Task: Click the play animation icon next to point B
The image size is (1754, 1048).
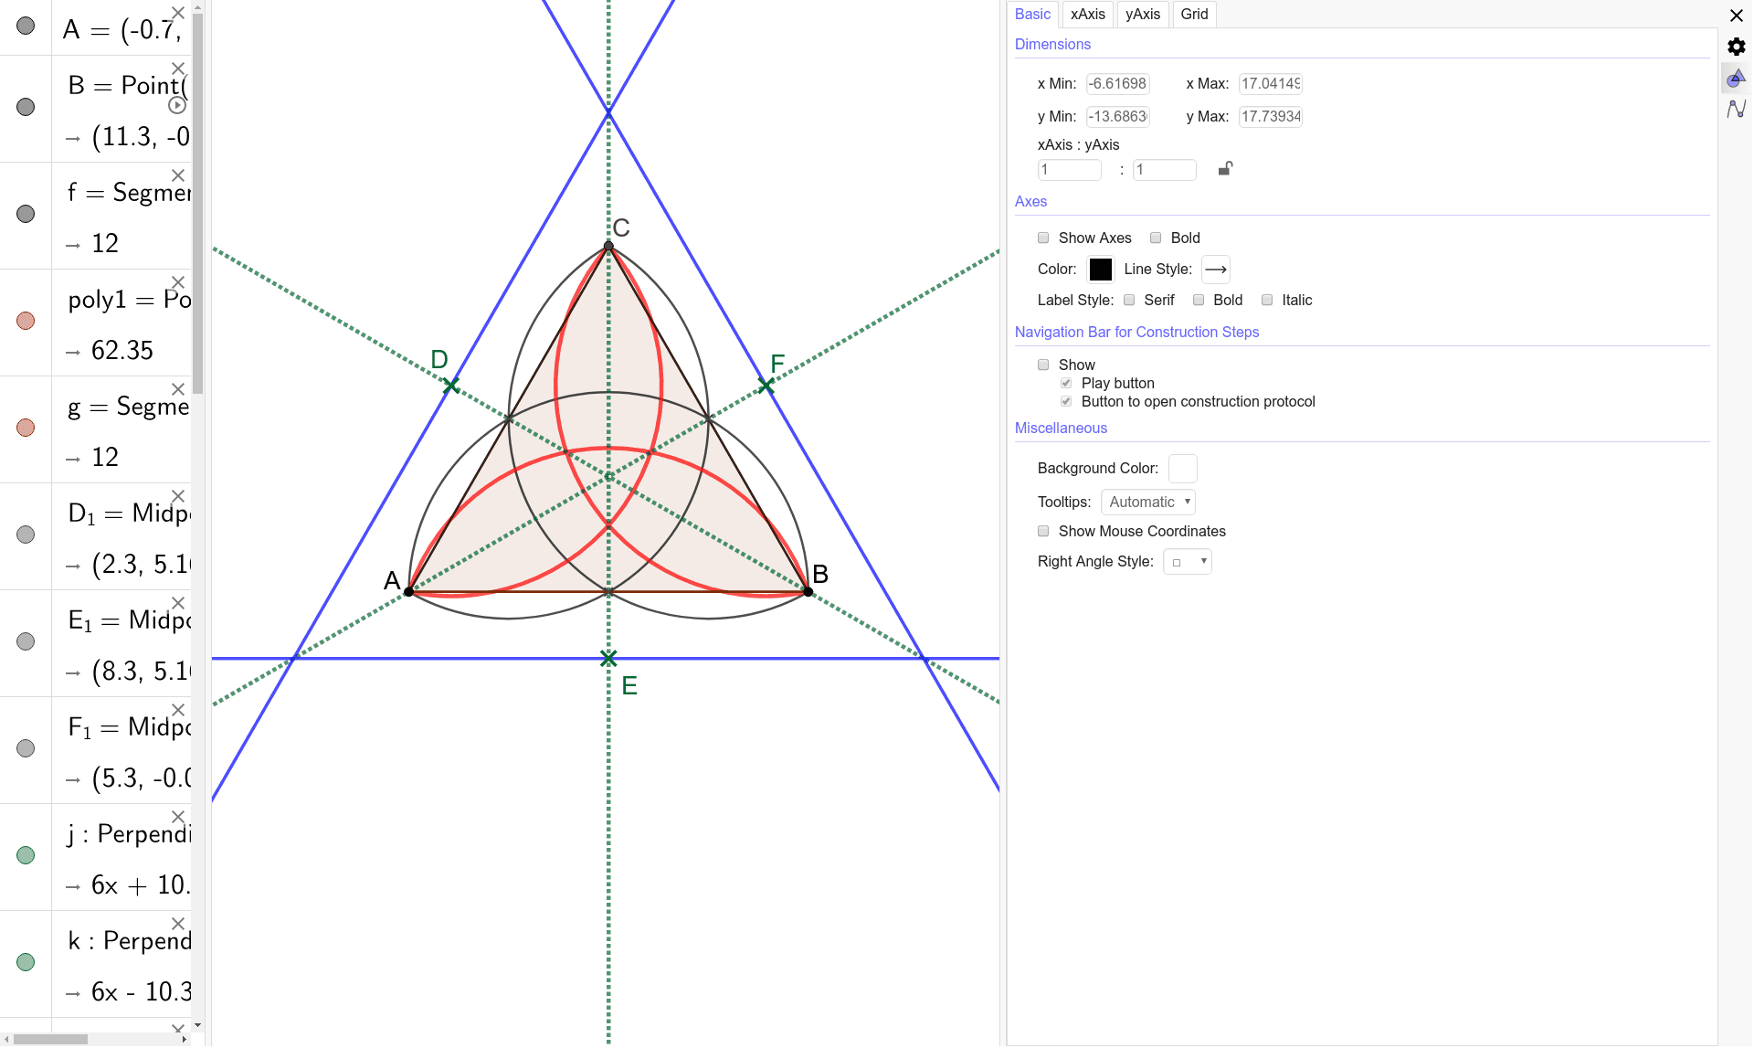Action: coord(177,104)
